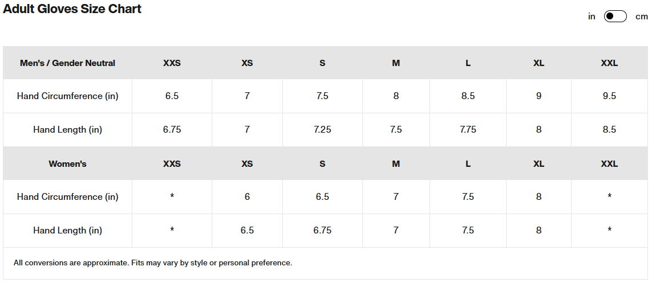Image resolution: width=652 pixels, height=283 pixels.
Task: Click men's L hand length value 7.75
Action: pos(468,130)
